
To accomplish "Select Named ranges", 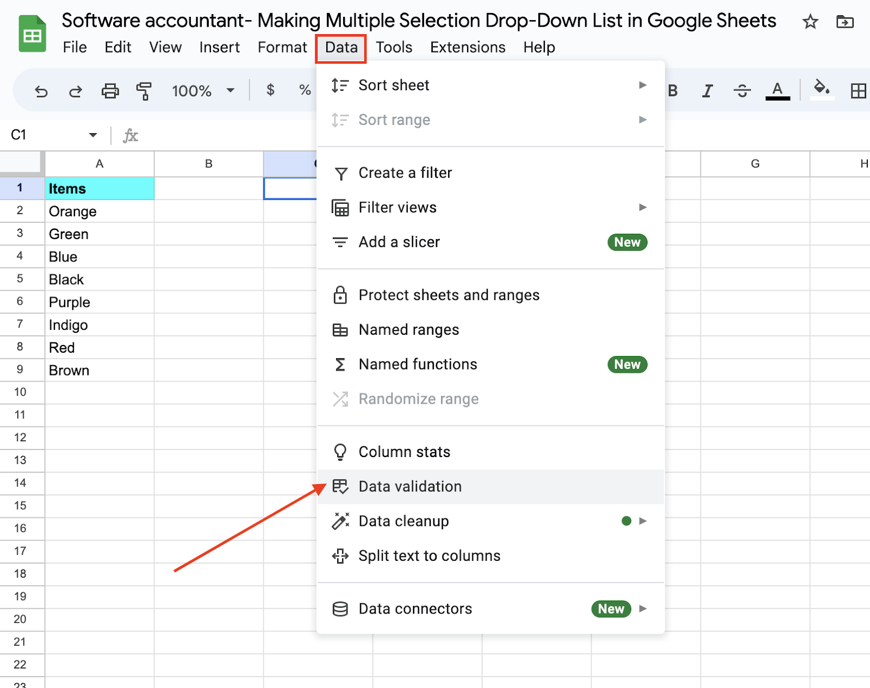I will point(490,330).
